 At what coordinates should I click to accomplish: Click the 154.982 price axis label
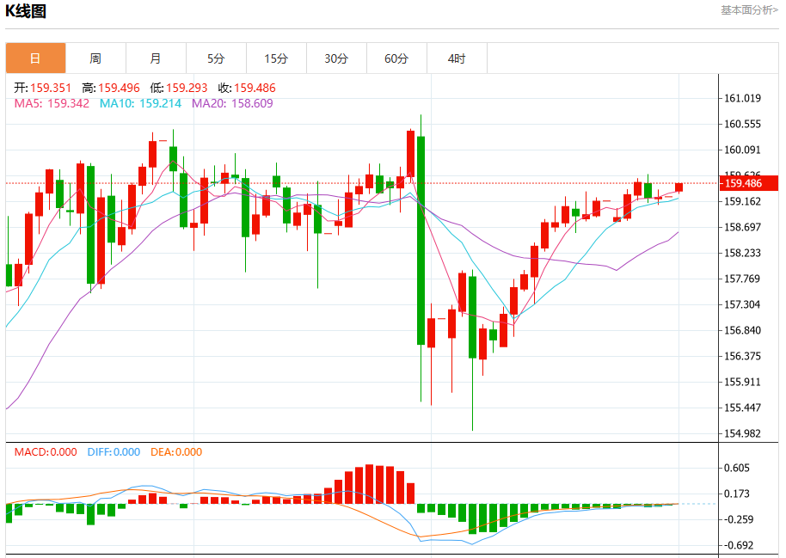(x=742, y=433)
